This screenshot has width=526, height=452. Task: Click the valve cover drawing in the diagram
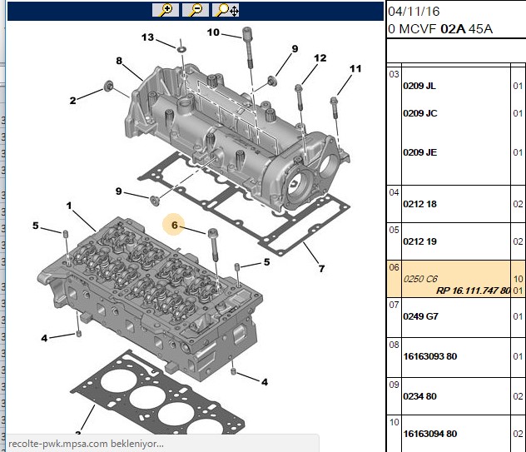pyautogui.click(x=236, y=137)
